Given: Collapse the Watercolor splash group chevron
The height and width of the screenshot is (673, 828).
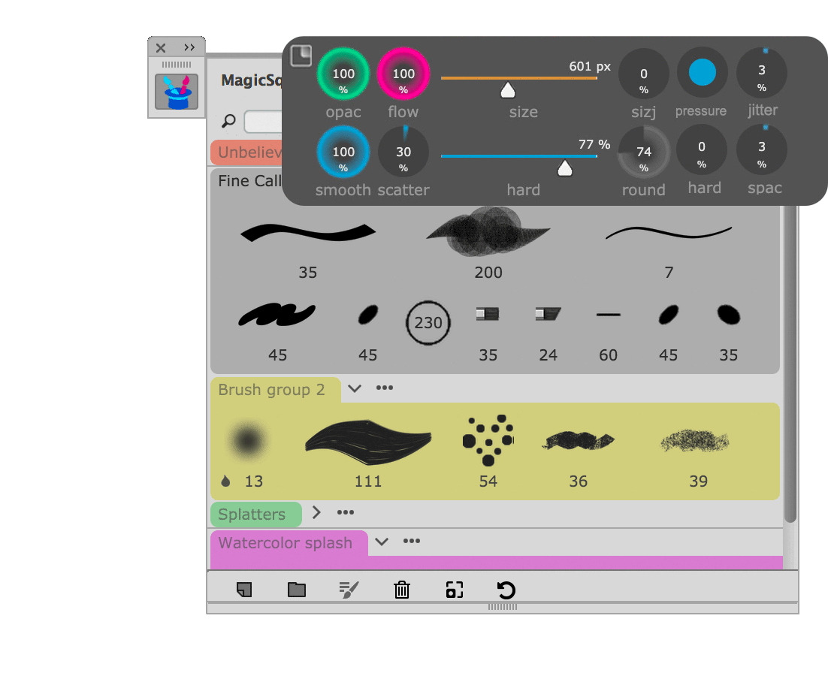Looking at the screenshot, I should (x=382, y=542).
